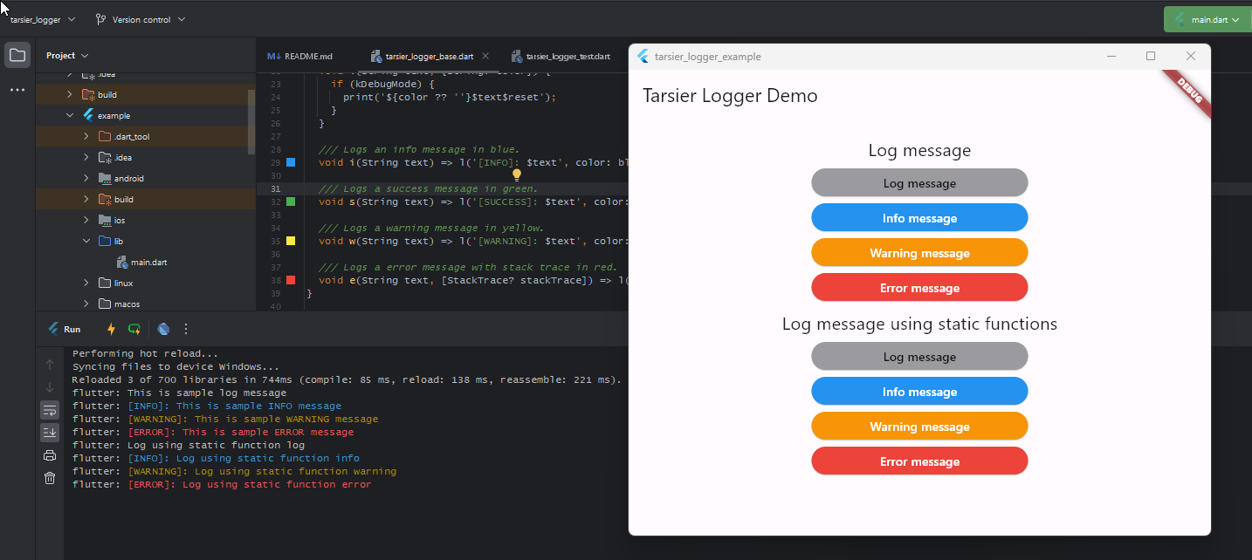Click the yellow lightbulb intention icon
The image size is (1252, 560).
(517, 175)
